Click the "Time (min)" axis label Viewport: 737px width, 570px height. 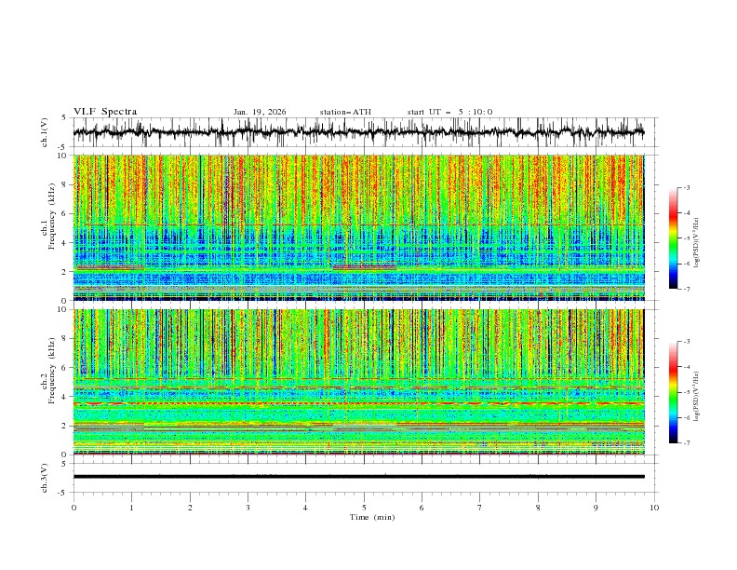372,517
